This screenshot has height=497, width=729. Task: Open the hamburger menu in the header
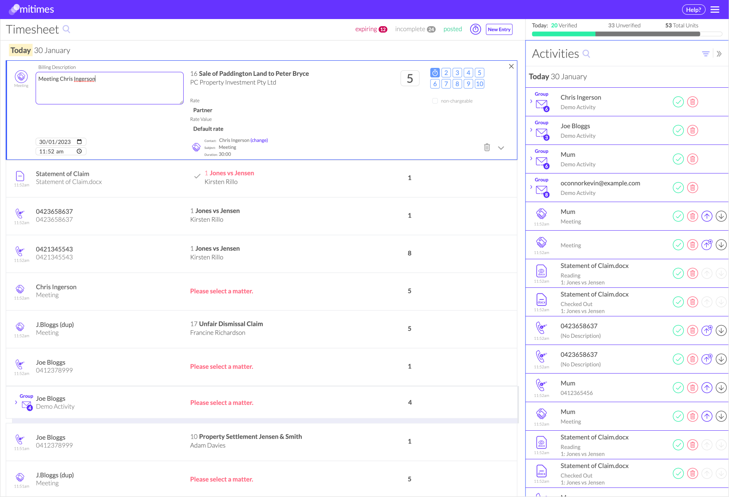pyautogui.click(x=715, y=10)
